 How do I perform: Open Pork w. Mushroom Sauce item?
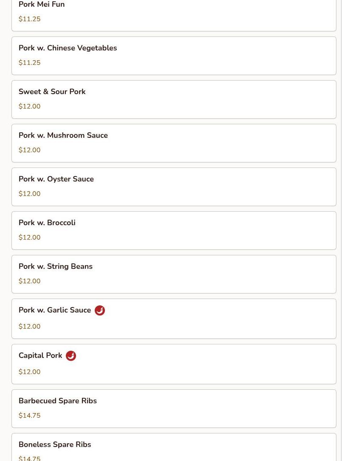[174, 143]
